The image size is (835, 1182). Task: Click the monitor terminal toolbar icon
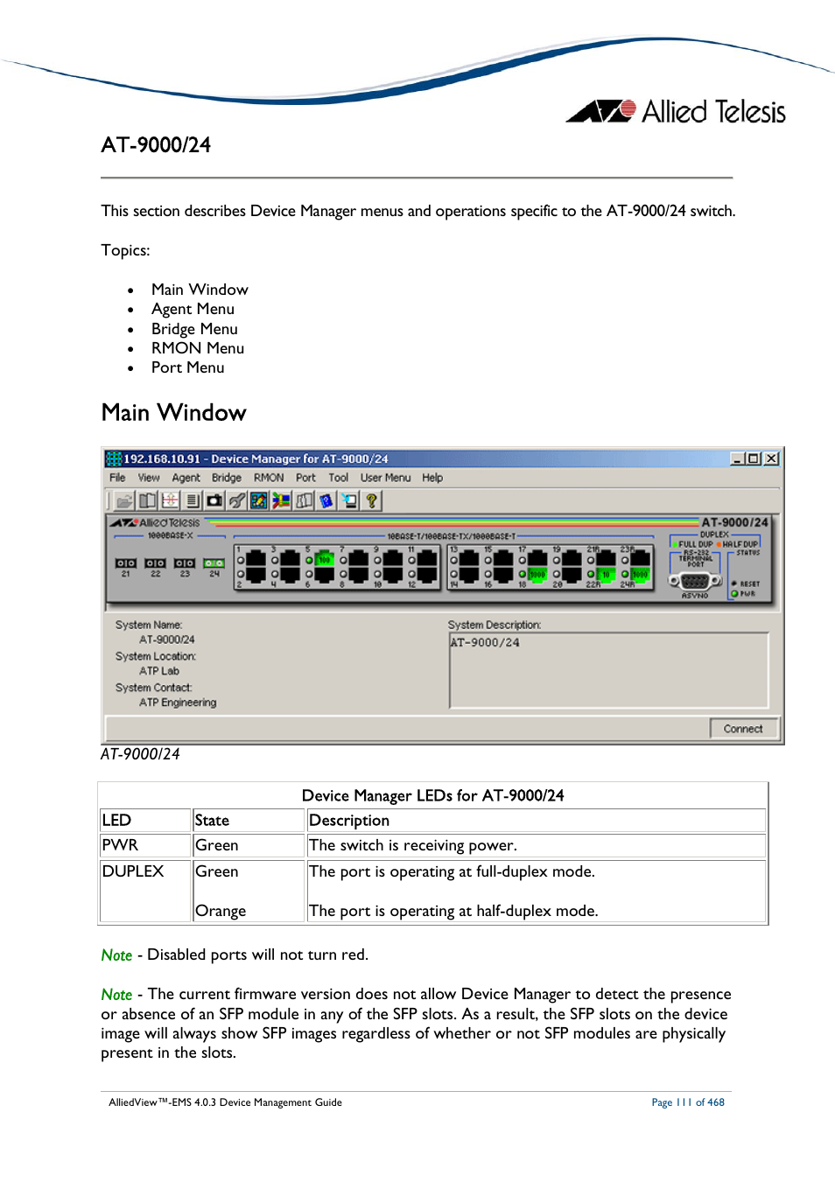click(x=349, y=500)
